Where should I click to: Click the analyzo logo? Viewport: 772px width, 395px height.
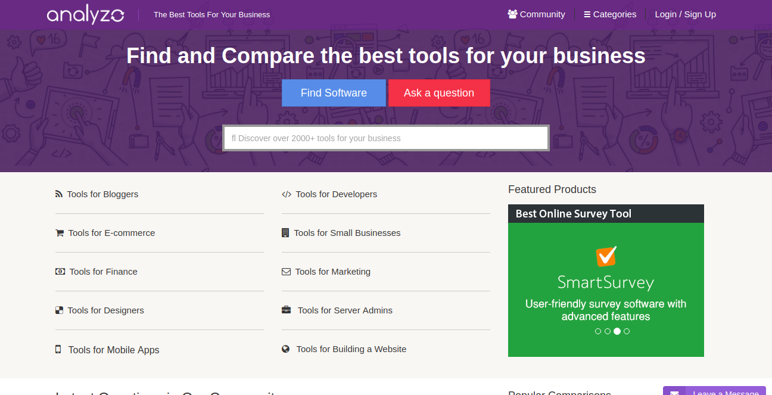85,14
